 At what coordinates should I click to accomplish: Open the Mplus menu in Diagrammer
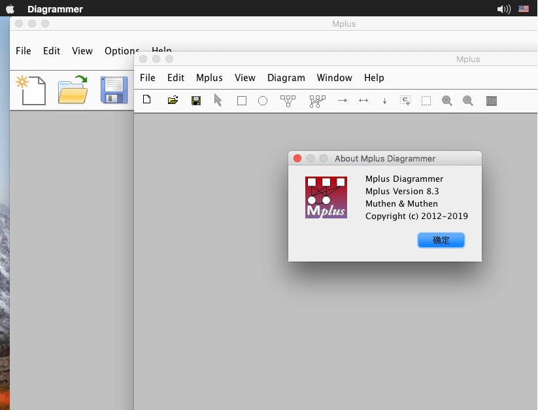click(x=209, y=78)
